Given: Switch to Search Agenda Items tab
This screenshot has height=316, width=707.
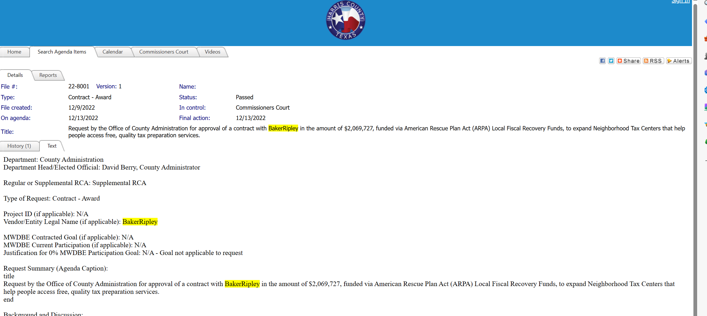Looking at the screenshot, I should (x=62, y=52).
